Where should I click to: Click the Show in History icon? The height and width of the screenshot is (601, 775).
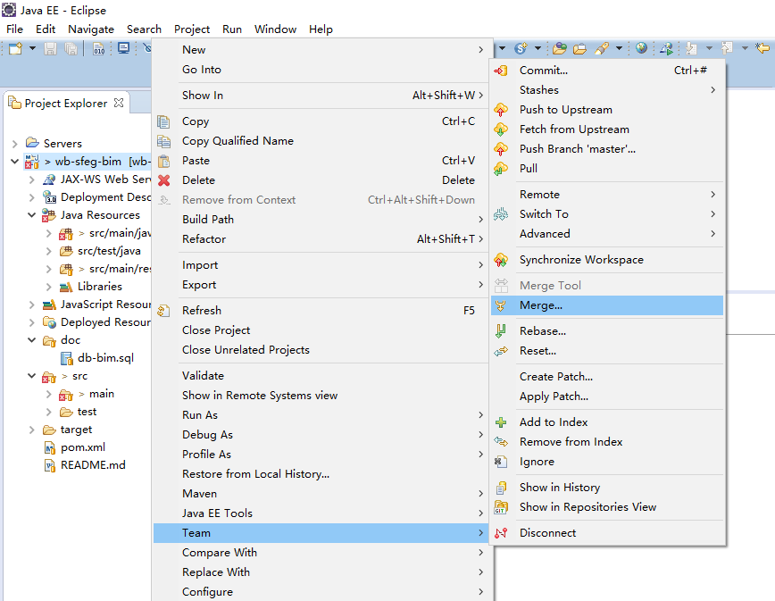tap(501, 488)
